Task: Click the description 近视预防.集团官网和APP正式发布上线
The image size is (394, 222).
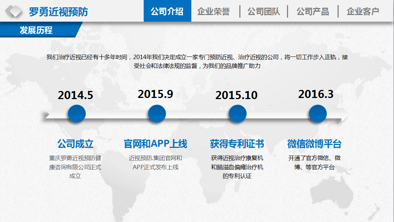Action: coord(155,163)
